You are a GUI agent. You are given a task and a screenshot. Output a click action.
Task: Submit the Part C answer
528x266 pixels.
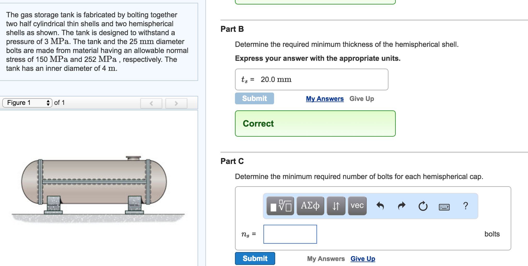[255, 259]
